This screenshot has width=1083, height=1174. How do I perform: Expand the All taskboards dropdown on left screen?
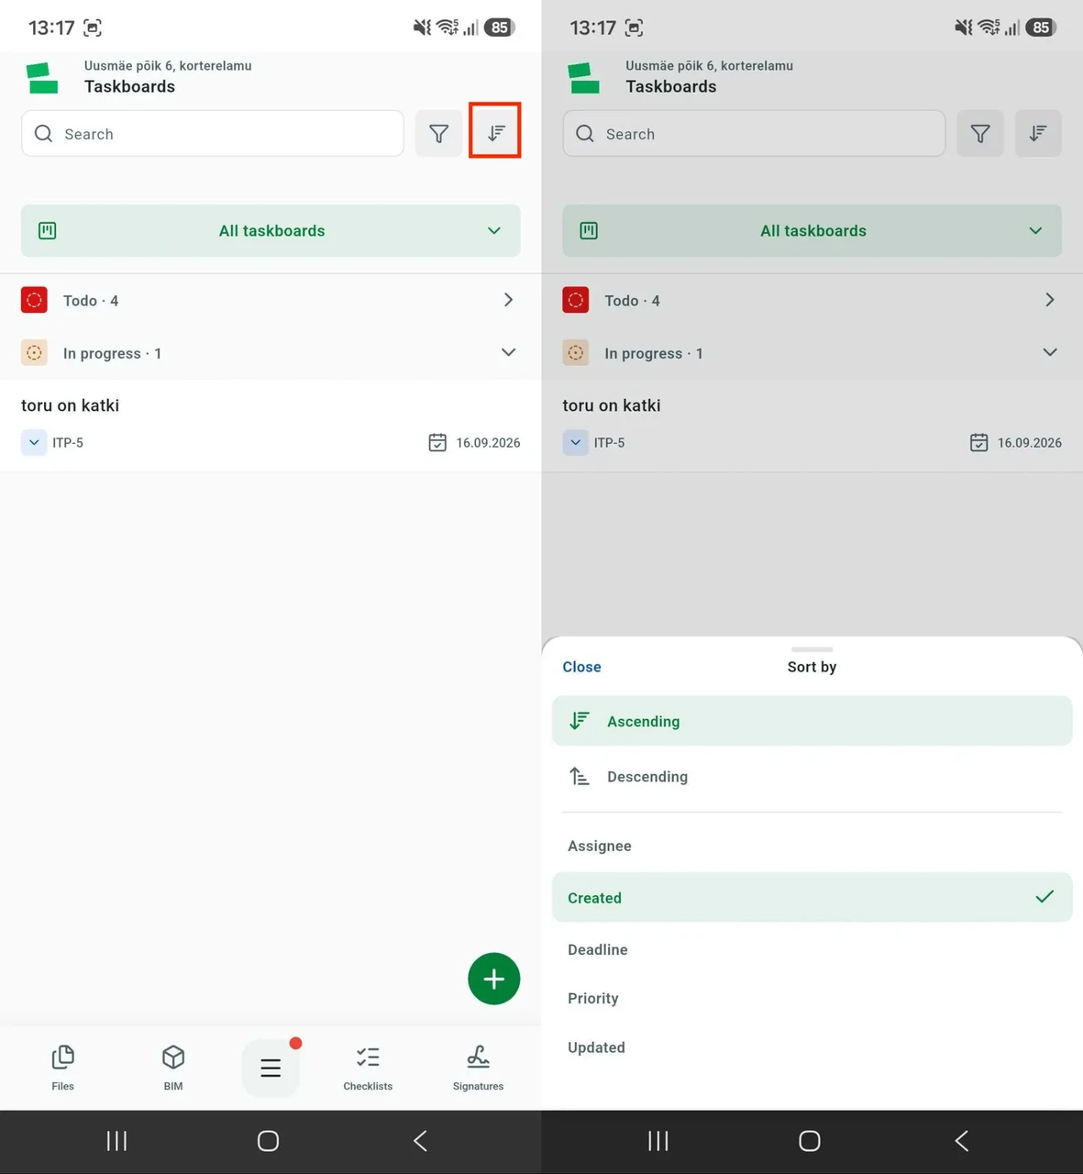pyautogui.click(x=271, y=230)
